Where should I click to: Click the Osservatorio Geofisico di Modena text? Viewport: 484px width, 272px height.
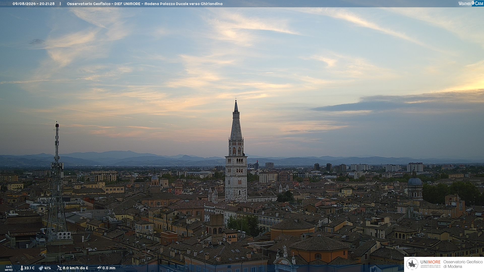click(463, 264)
